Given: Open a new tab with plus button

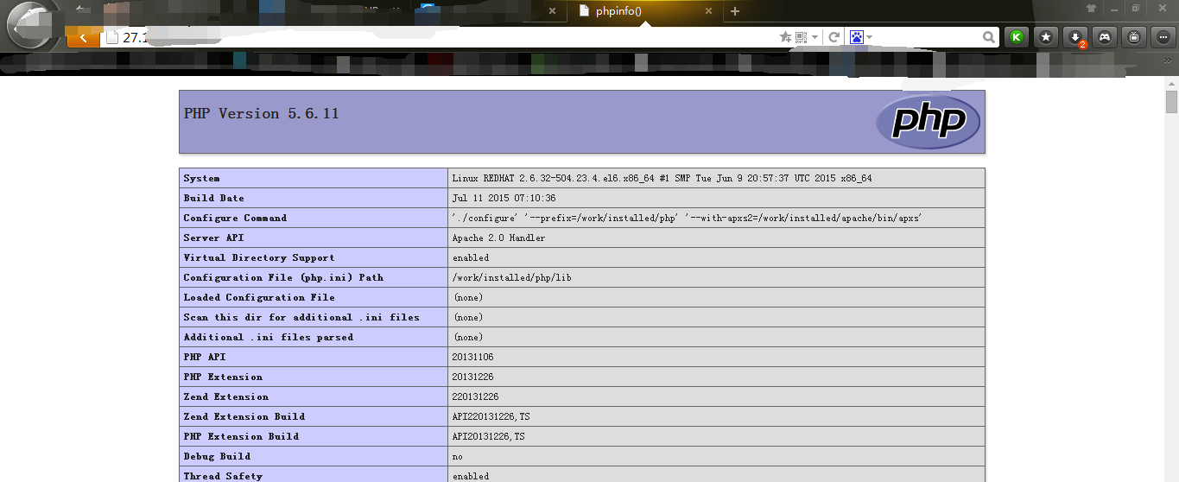Looking at the screenshot, I should coord(735,11).
